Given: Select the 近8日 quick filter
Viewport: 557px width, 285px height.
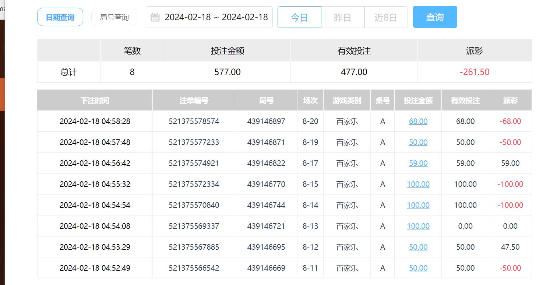Looking at the screenshot, I should coord(385,17).
